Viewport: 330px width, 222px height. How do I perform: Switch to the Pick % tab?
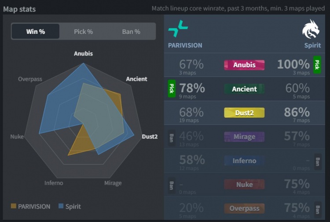click(x=83, y=32)
